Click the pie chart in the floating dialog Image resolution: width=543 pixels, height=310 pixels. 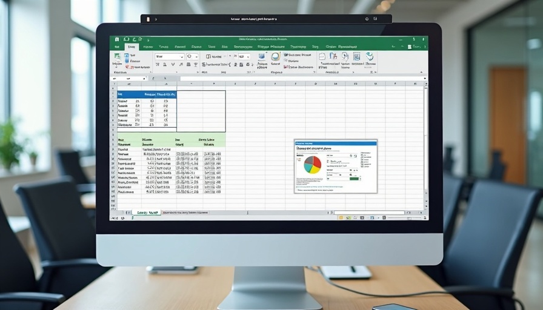[x=312, y=165]
